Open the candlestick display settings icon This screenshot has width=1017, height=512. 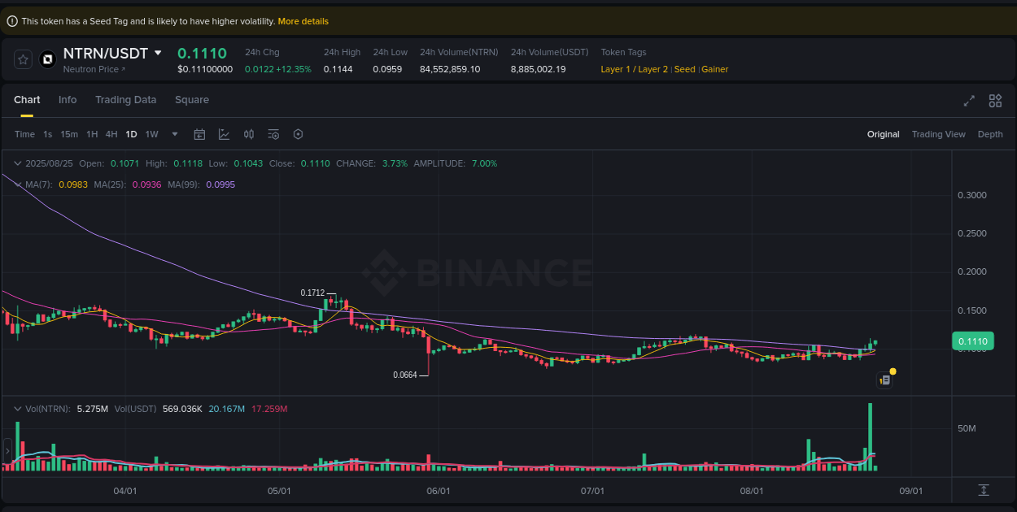pyautogui.click(x=249, y=134)
